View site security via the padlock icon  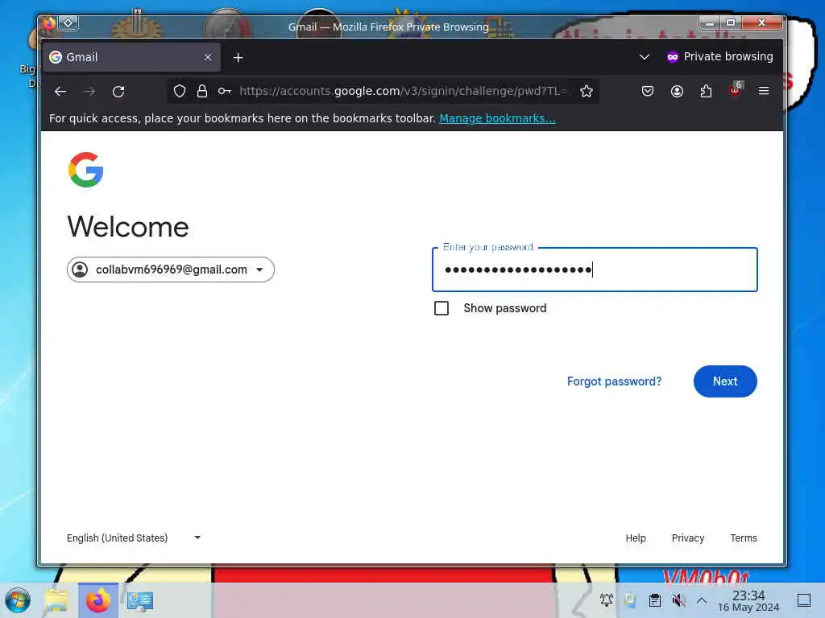(202, 92)
